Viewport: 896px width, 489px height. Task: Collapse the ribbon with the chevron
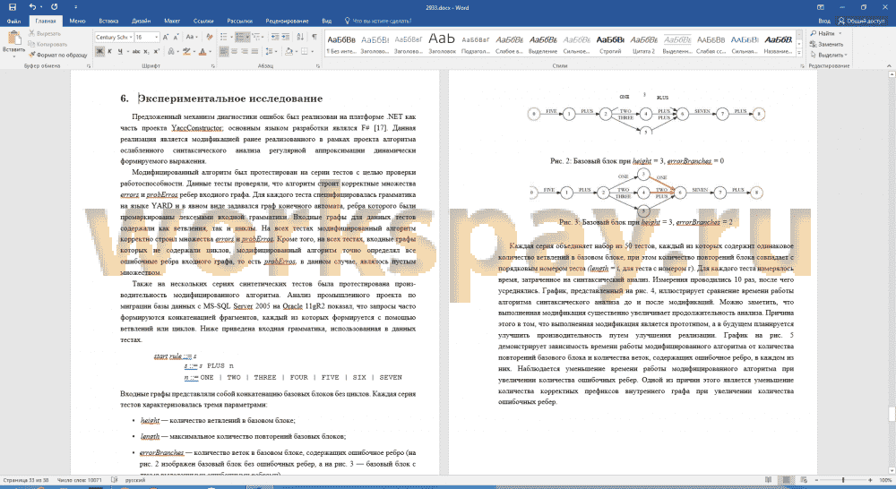(889, 66)
